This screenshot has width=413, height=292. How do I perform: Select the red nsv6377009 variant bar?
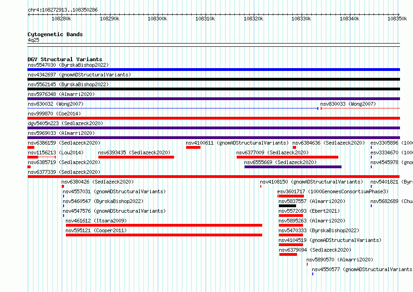coord(287,157)
